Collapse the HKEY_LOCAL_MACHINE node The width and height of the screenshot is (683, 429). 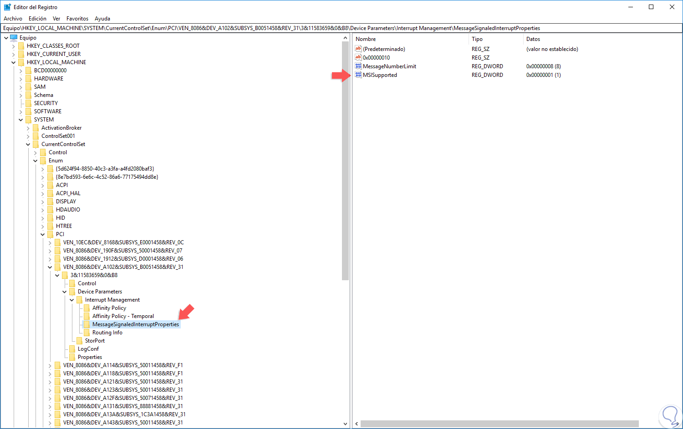[13, 62]
